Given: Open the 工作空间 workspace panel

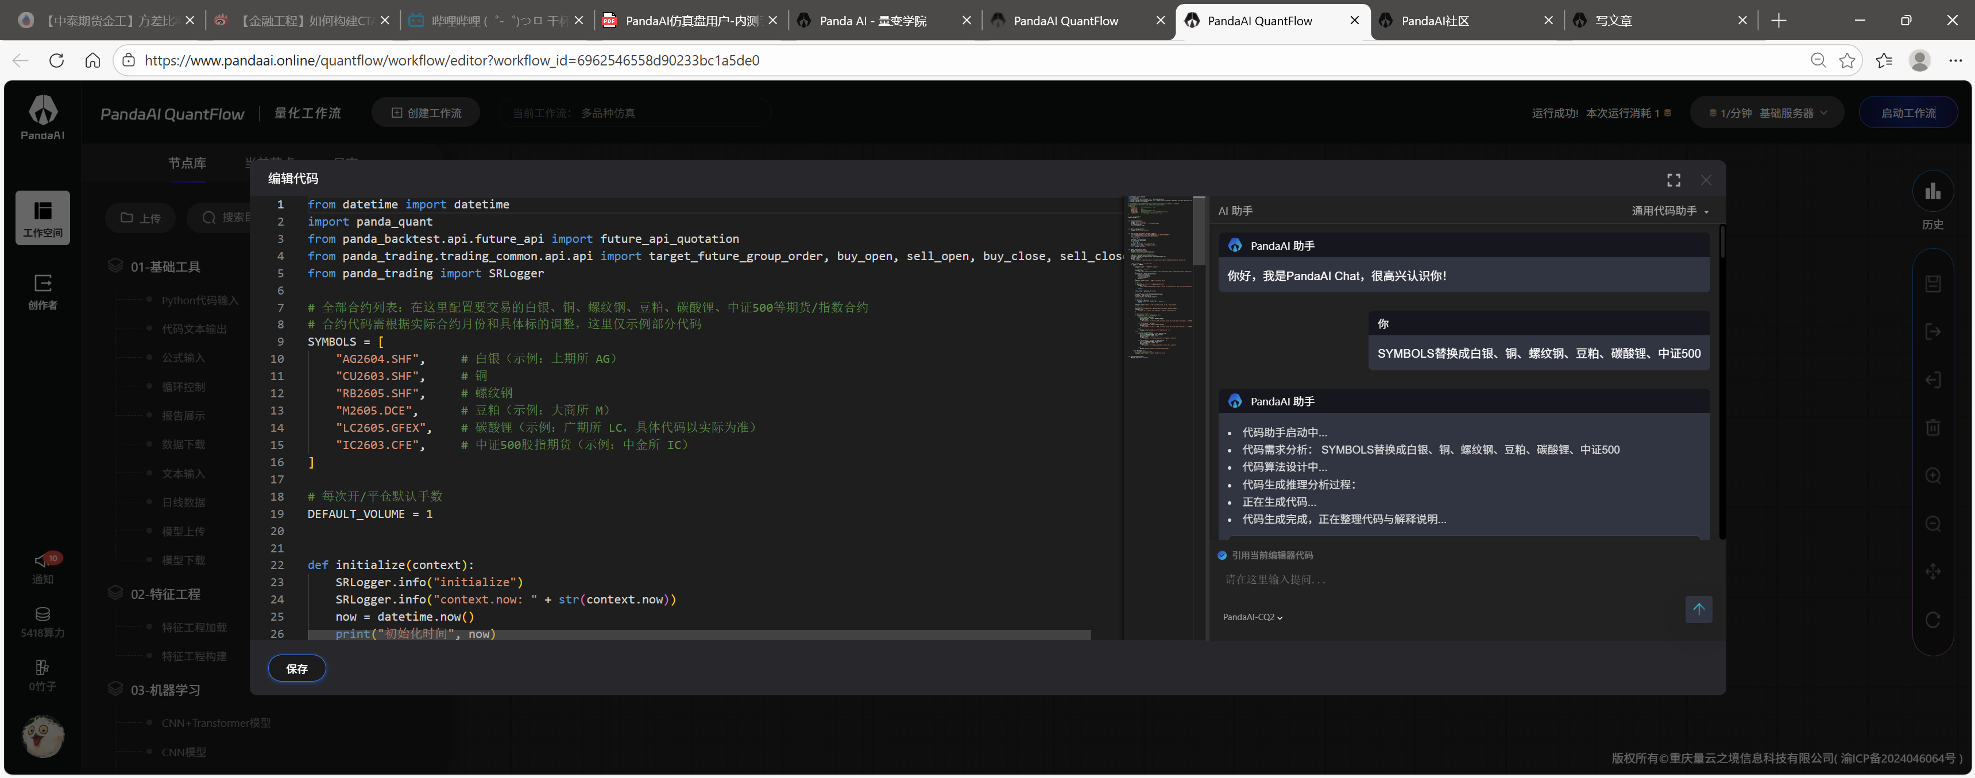Looking at the screenshot, I should click(43, 218).
